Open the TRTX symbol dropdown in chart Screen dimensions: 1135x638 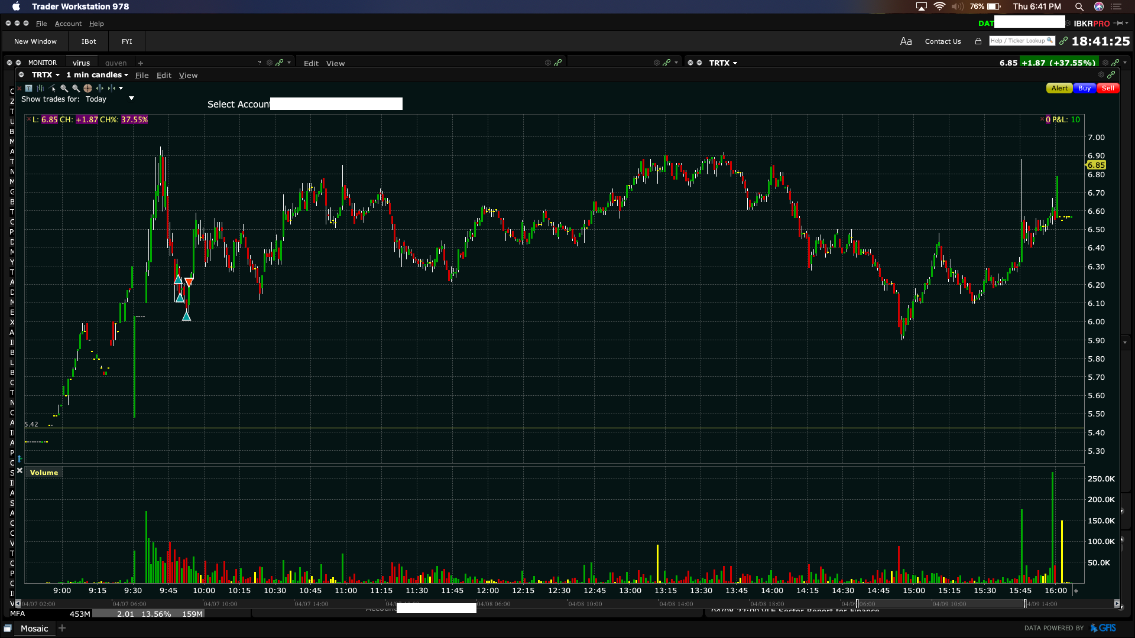point(46,75)
